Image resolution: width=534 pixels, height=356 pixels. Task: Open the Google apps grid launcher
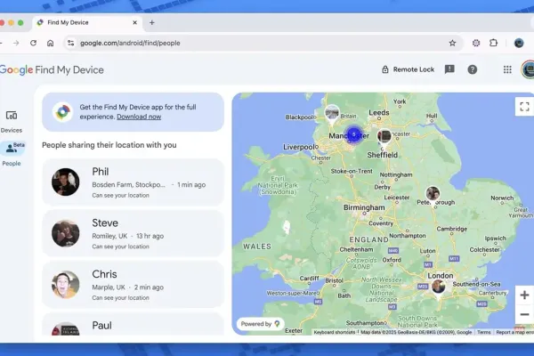click(507, 69)
